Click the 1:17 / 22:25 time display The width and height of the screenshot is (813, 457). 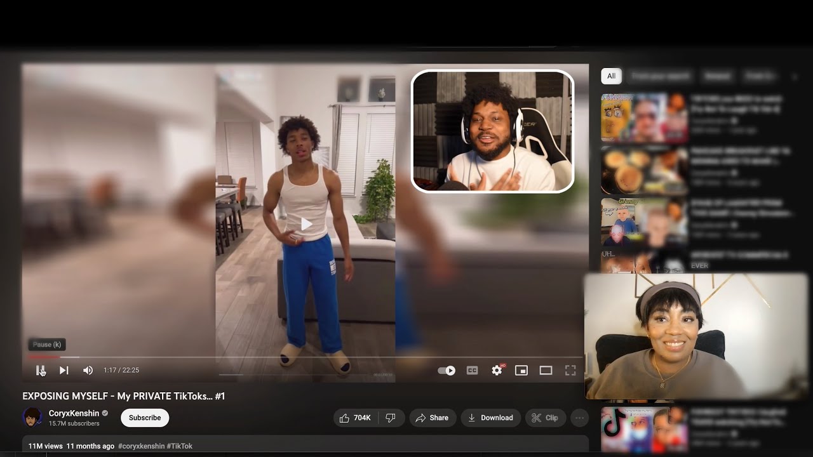[121, 371]
